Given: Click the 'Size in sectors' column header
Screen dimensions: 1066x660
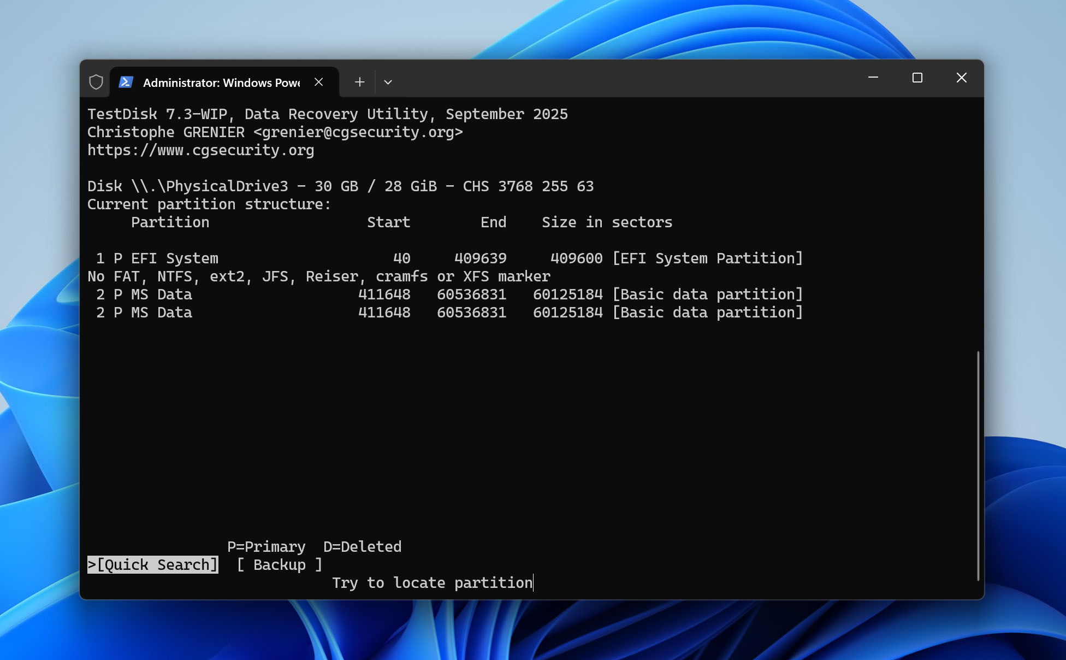Looking at the screenshot, I should (x=607, y=222).
